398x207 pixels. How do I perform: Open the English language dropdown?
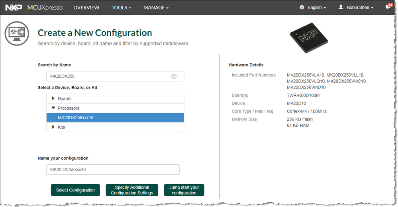coord(316,8)
